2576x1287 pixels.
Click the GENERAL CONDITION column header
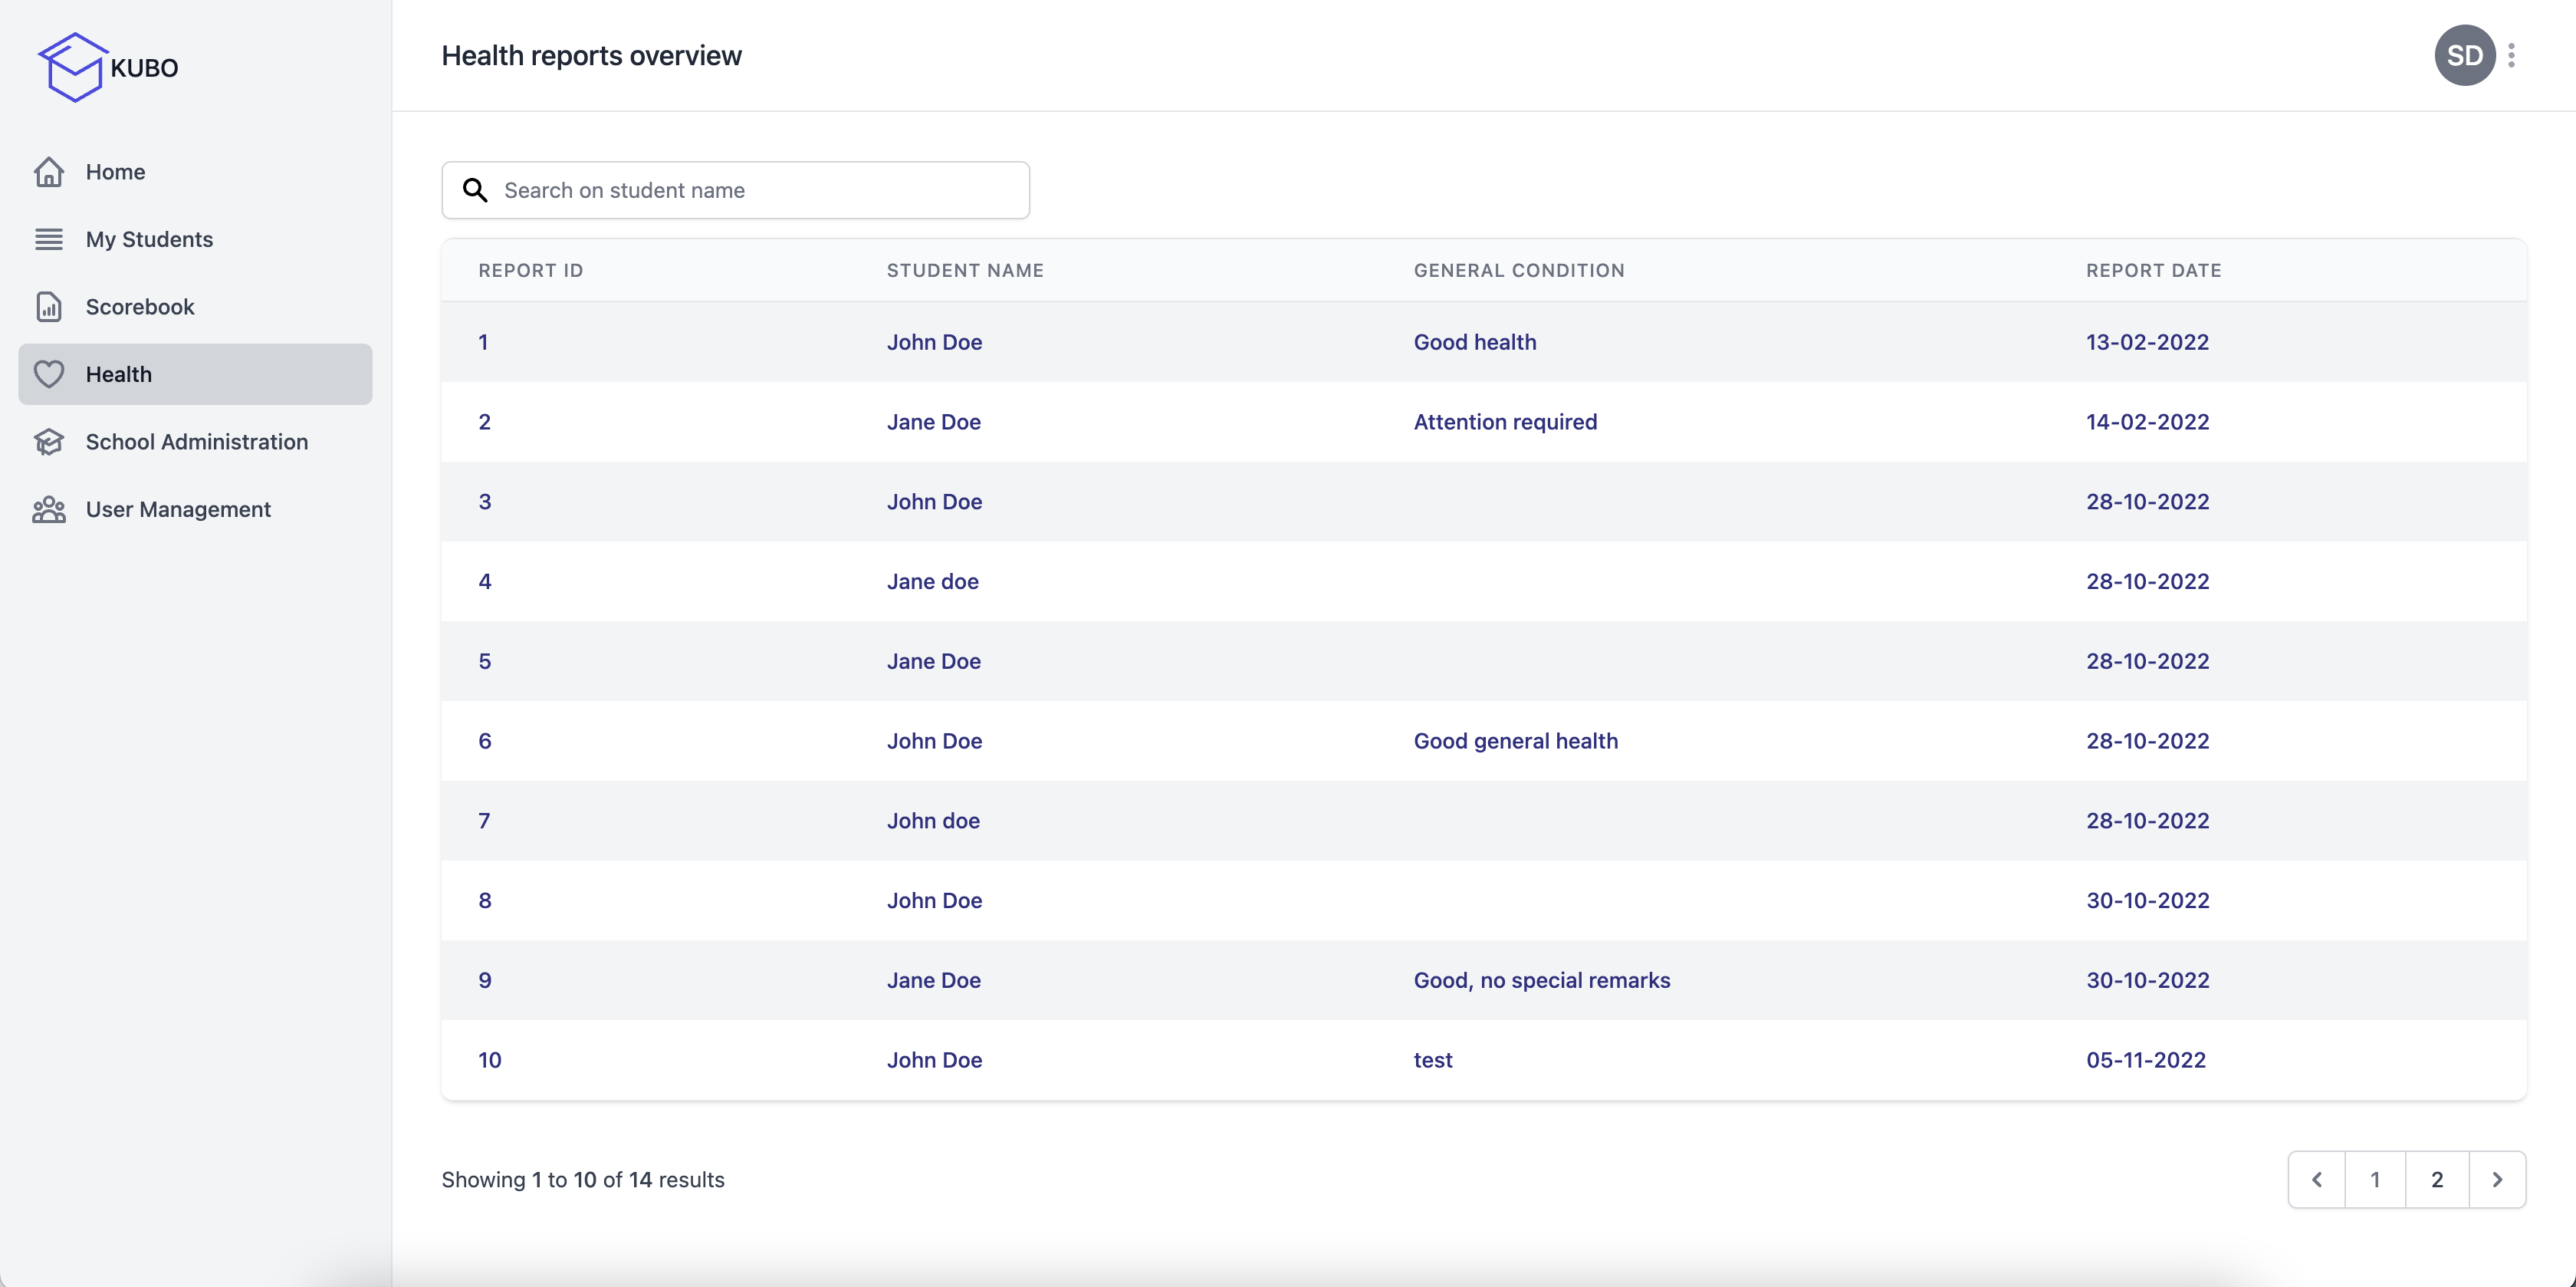click(x=1519, y=270)
